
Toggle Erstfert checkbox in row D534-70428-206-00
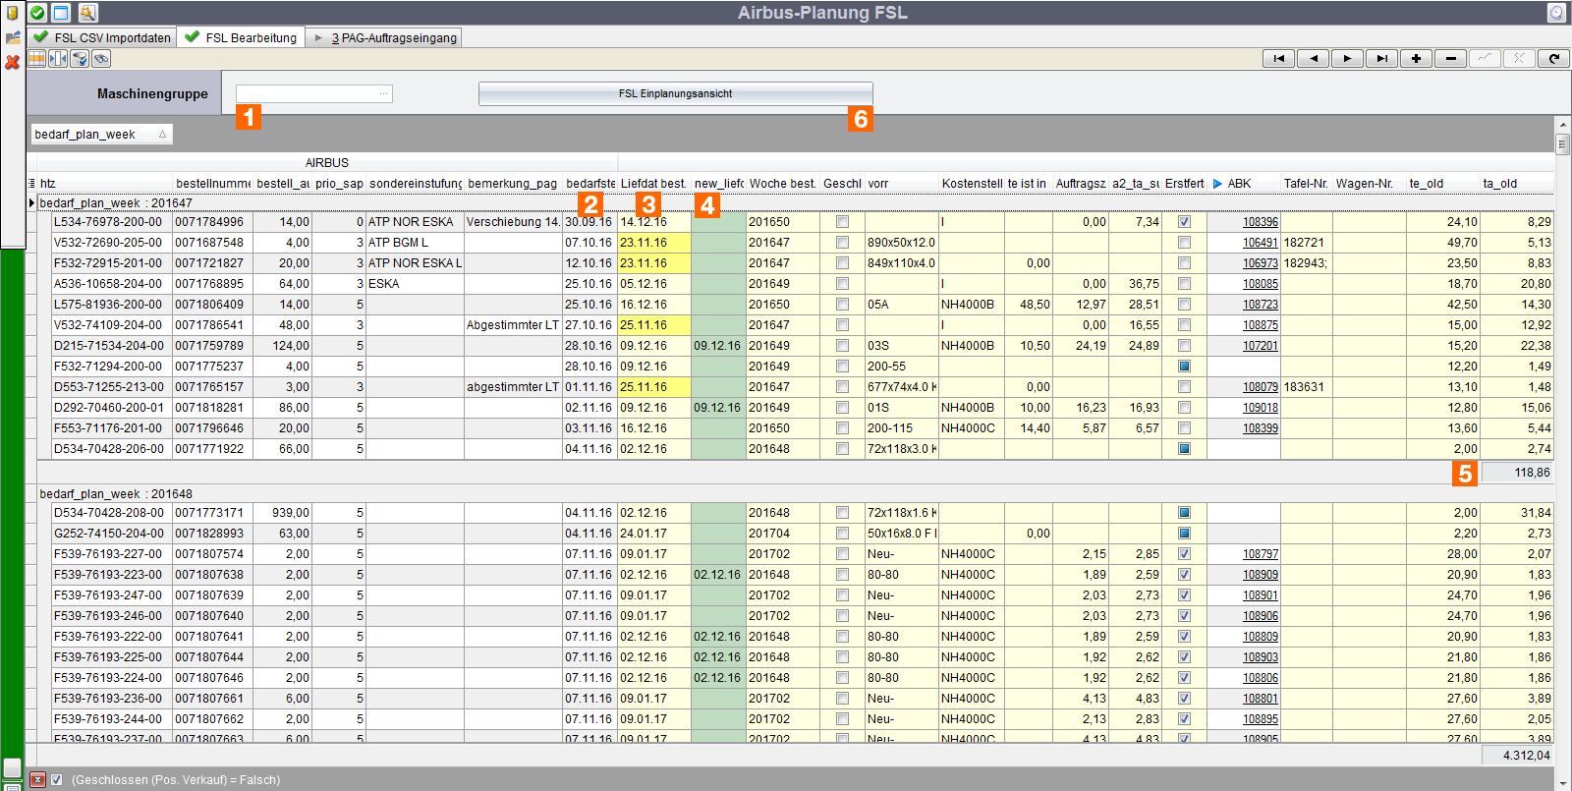(1184, 448)
